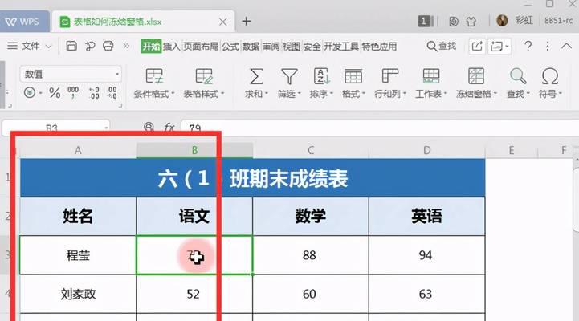Click the 数学 header cell
This screenshot has height=321, width=579.
[x=311, y=216]
